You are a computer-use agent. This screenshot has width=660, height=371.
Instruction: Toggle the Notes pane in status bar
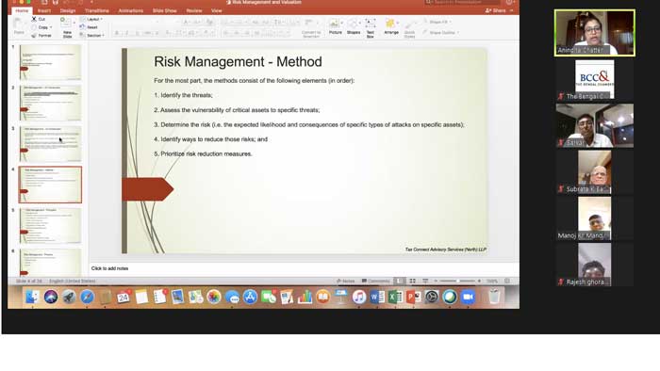346,281
